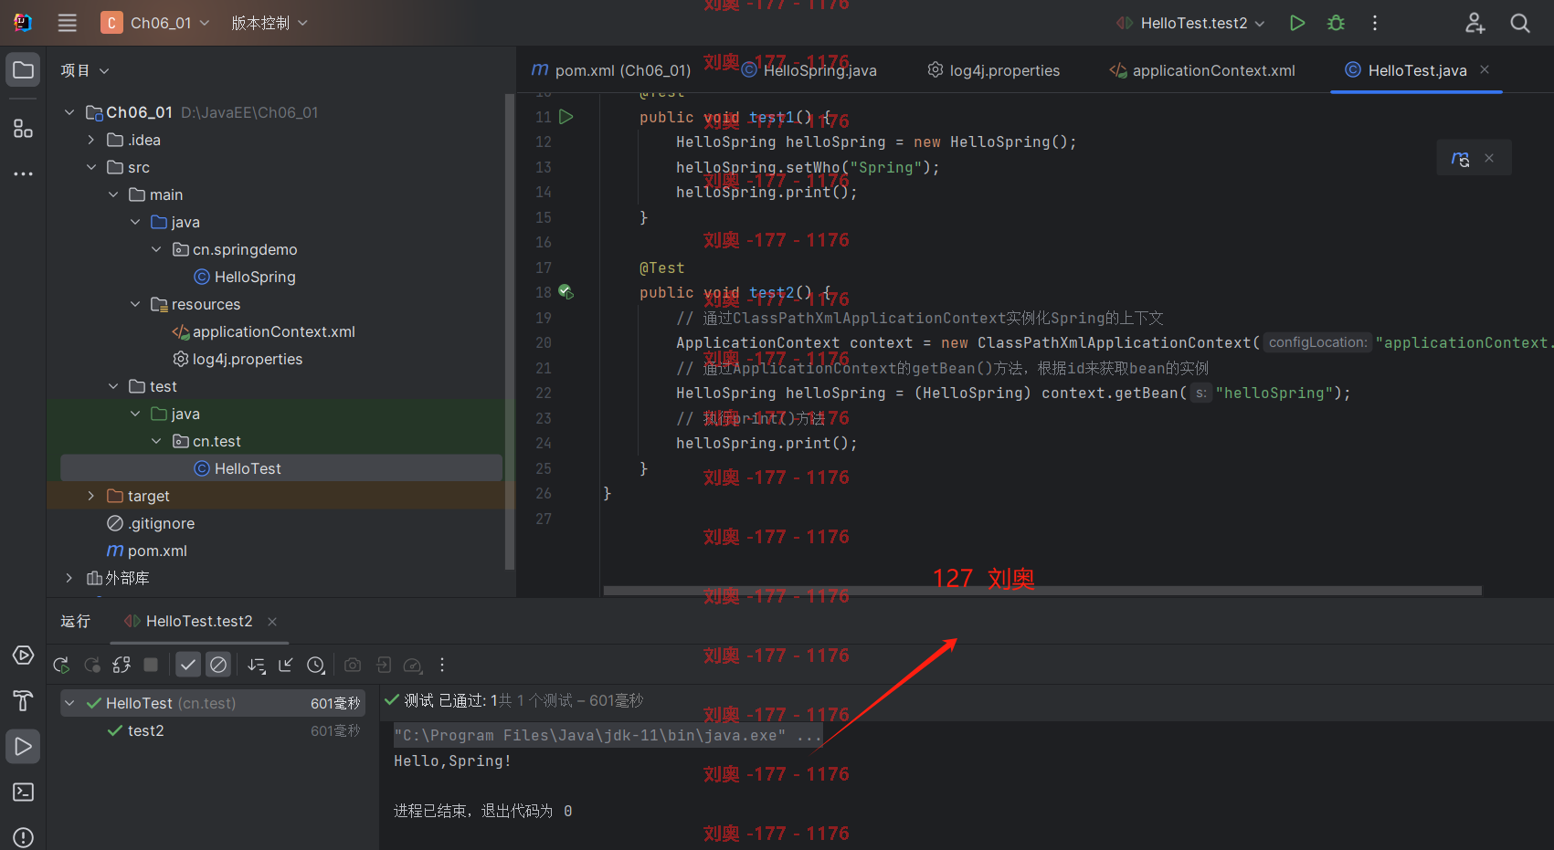Open test history clock icon
The height and width of the screenshot is (850, 1554).
[316, 665]
